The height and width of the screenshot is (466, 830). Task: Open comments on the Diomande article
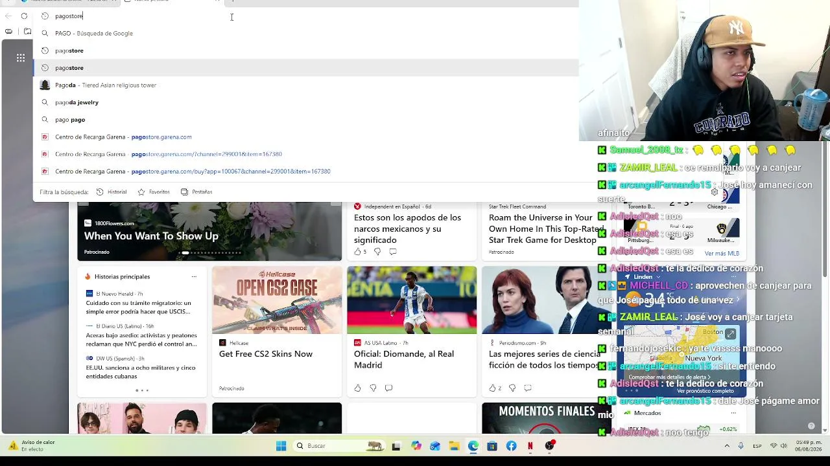pyautogui.click(x=388, y=388)
